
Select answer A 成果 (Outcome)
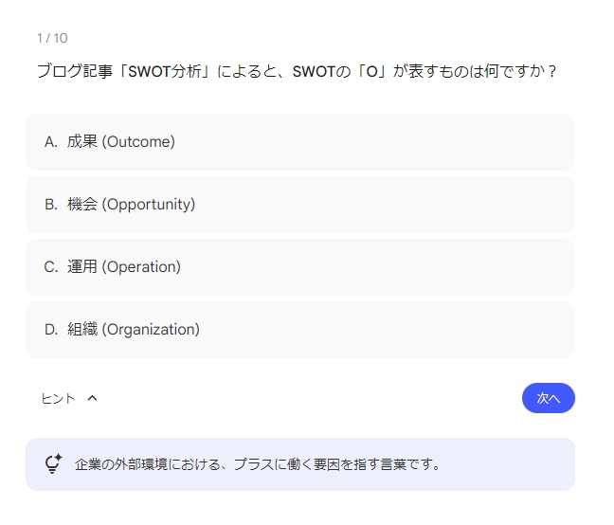(299, 142)
